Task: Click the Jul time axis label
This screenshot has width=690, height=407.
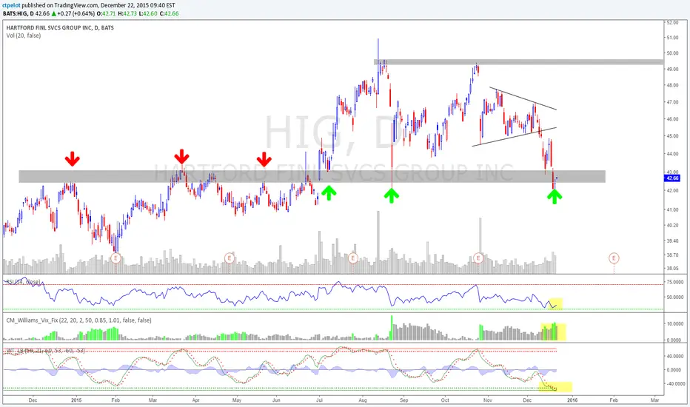Action: pos(320,400)
